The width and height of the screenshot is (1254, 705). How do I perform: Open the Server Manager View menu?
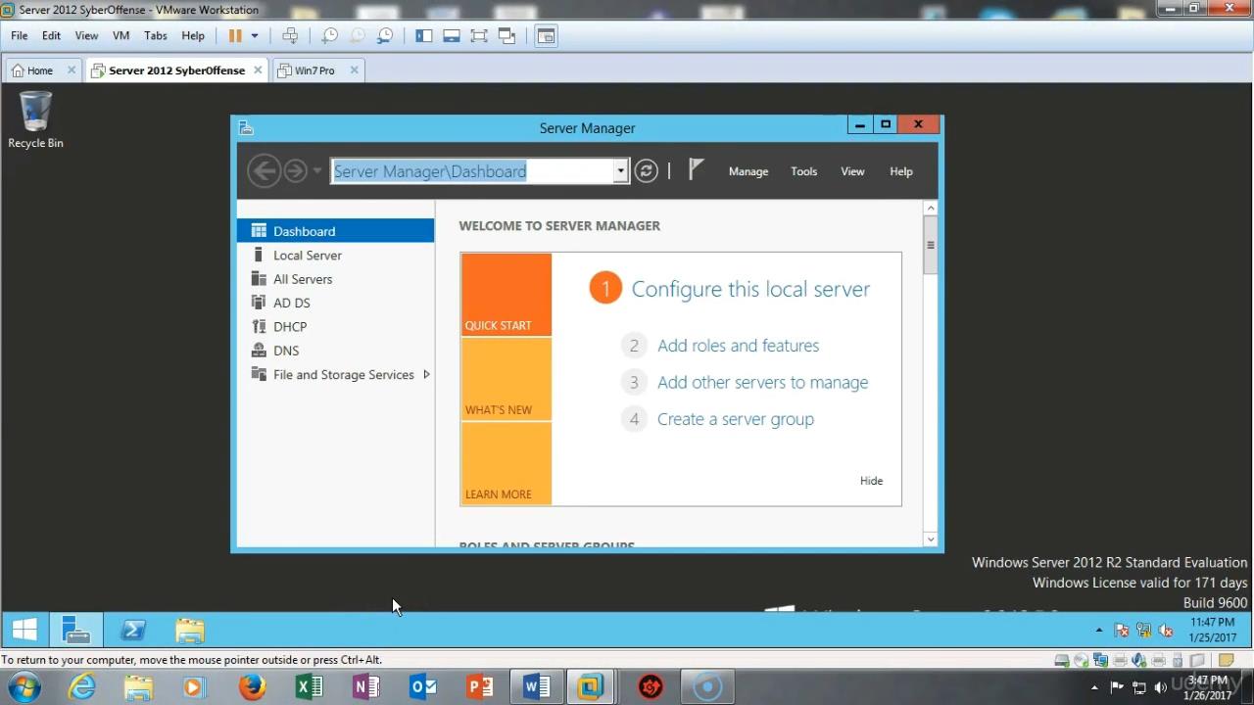[852, 171]
